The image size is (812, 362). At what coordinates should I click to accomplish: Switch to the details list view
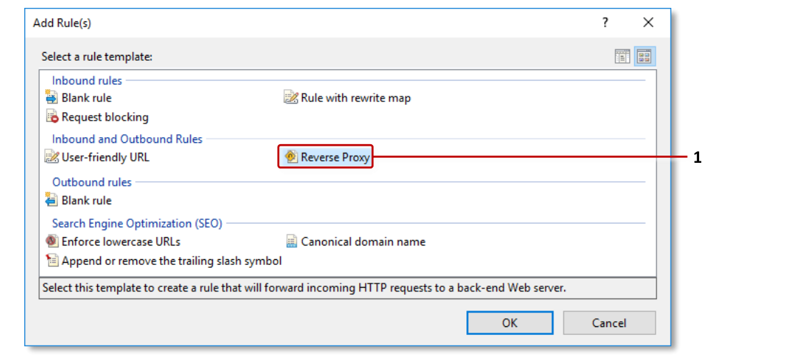[623, 56]
